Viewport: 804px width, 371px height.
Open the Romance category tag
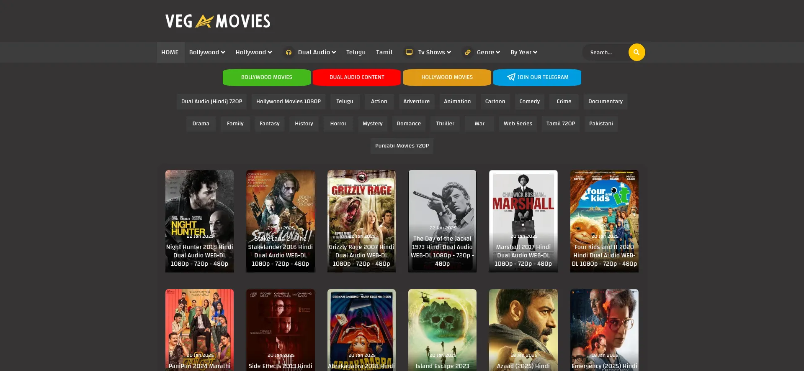click(409, 124)
